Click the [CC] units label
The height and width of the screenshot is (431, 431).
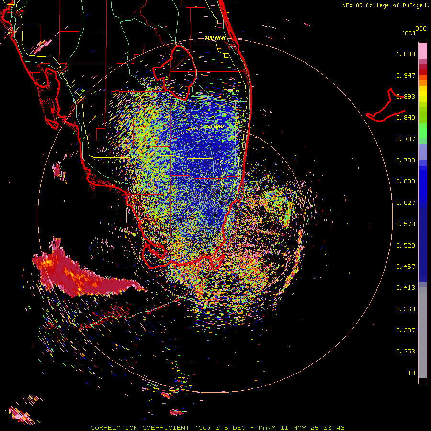click(x=408, y=33)
